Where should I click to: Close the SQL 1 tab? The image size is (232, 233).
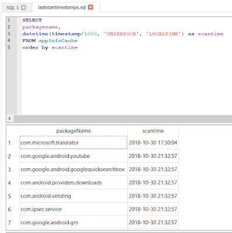[x=23, y=8]
